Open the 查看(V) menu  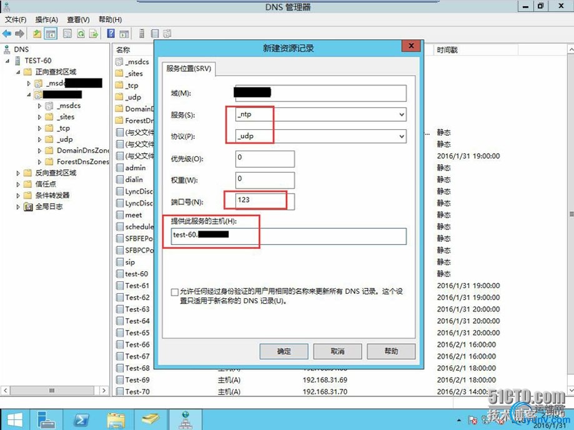(x=78, y=19)
